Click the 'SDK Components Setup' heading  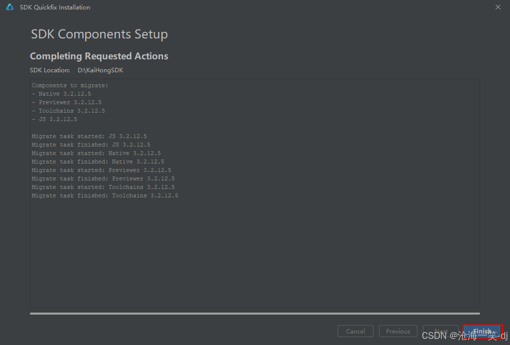coord(99,34)
